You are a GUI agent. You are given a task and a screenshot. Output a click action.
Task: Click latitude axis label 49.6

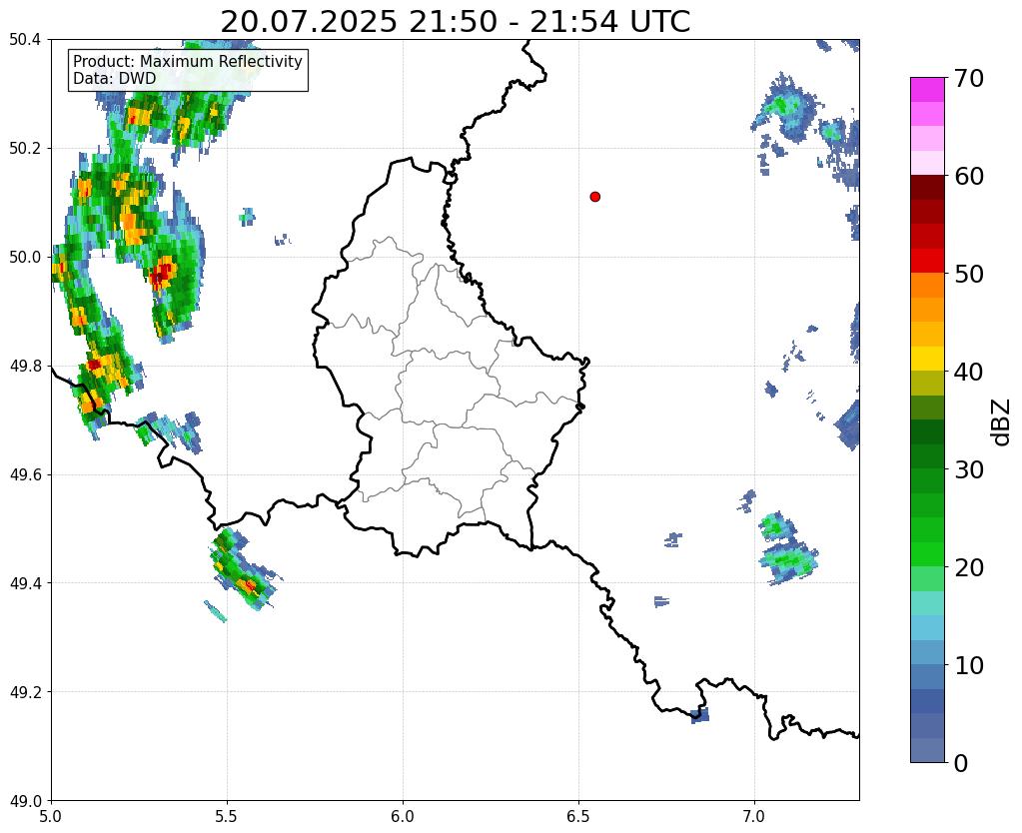pyautogui.click(x=25, y=474)
